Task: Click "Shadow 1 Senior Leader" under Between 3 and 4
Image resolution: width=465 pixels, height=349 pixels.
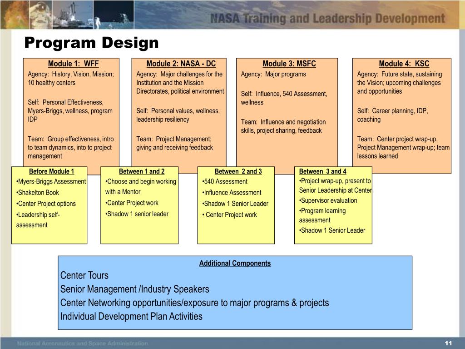Action: pos(332,230)
